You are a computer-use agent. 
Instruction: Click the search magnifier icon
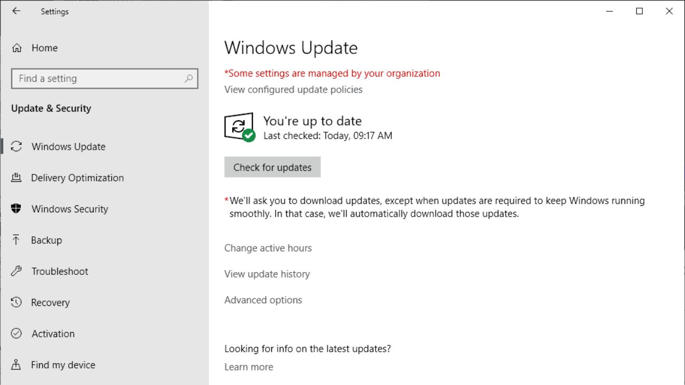coord(188,79)
